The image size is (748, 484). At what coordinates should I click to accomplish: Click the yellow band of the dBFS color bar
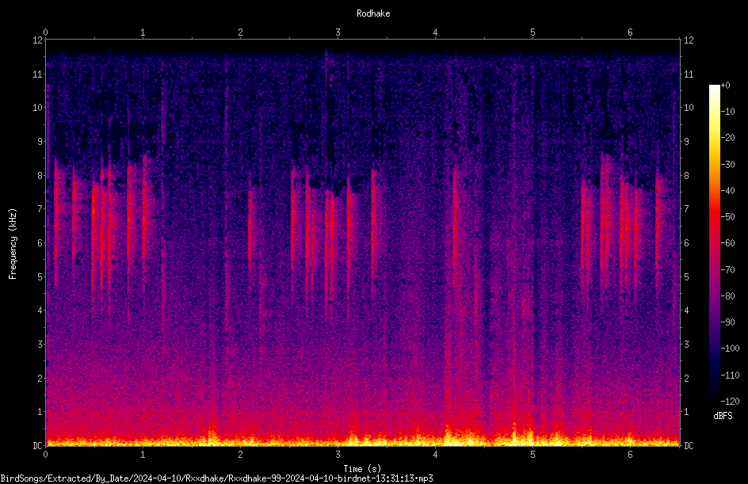714,139
